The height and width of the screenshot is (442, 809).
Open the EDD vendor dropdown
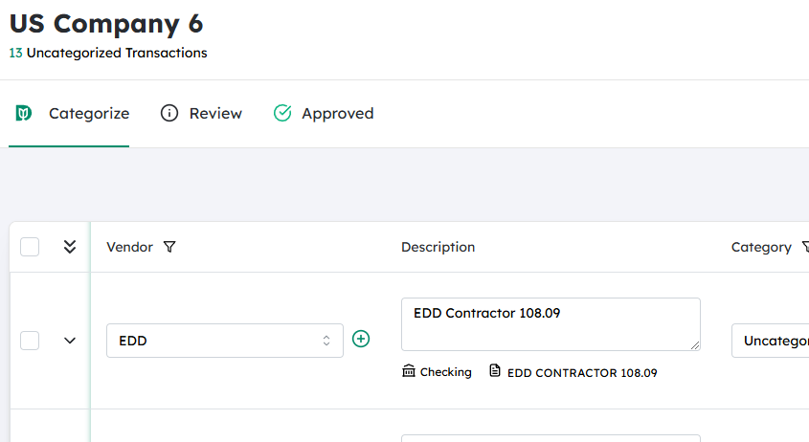[224, 341]
